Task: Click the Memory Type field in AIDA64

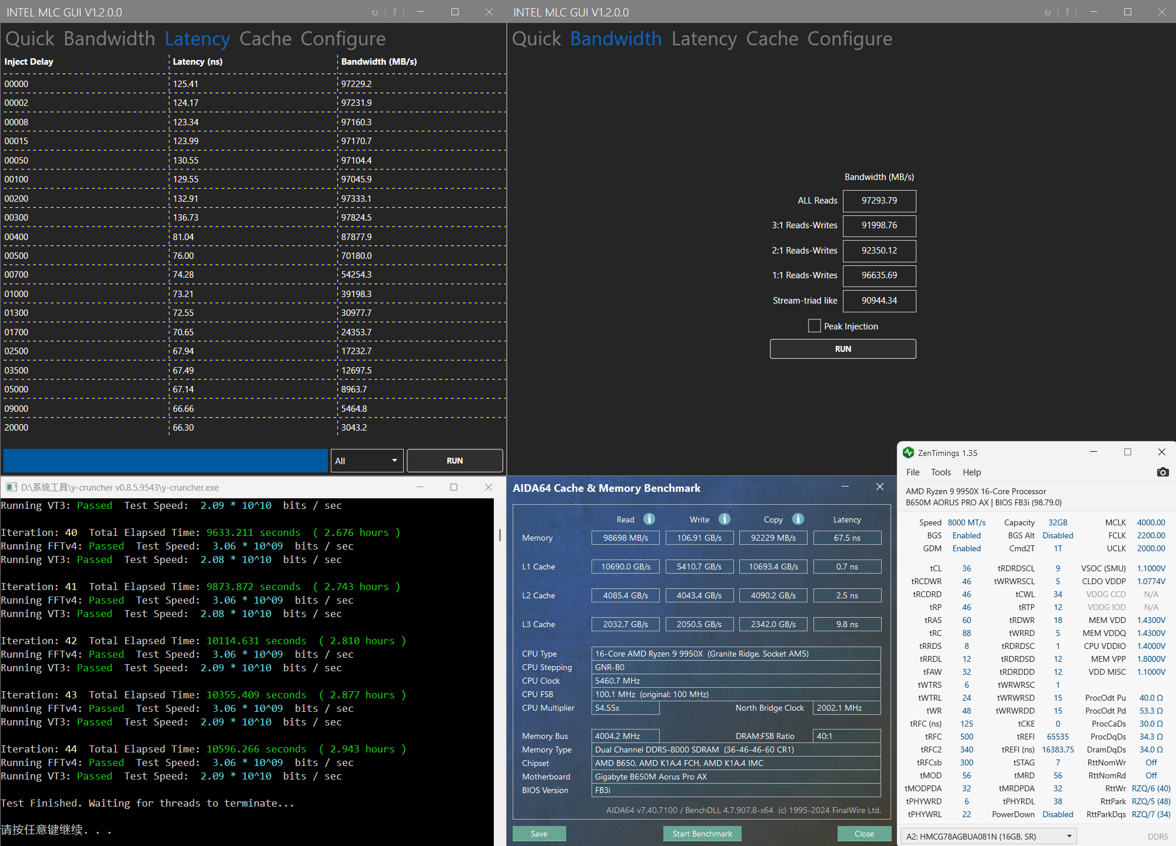Action: (736, 750)
